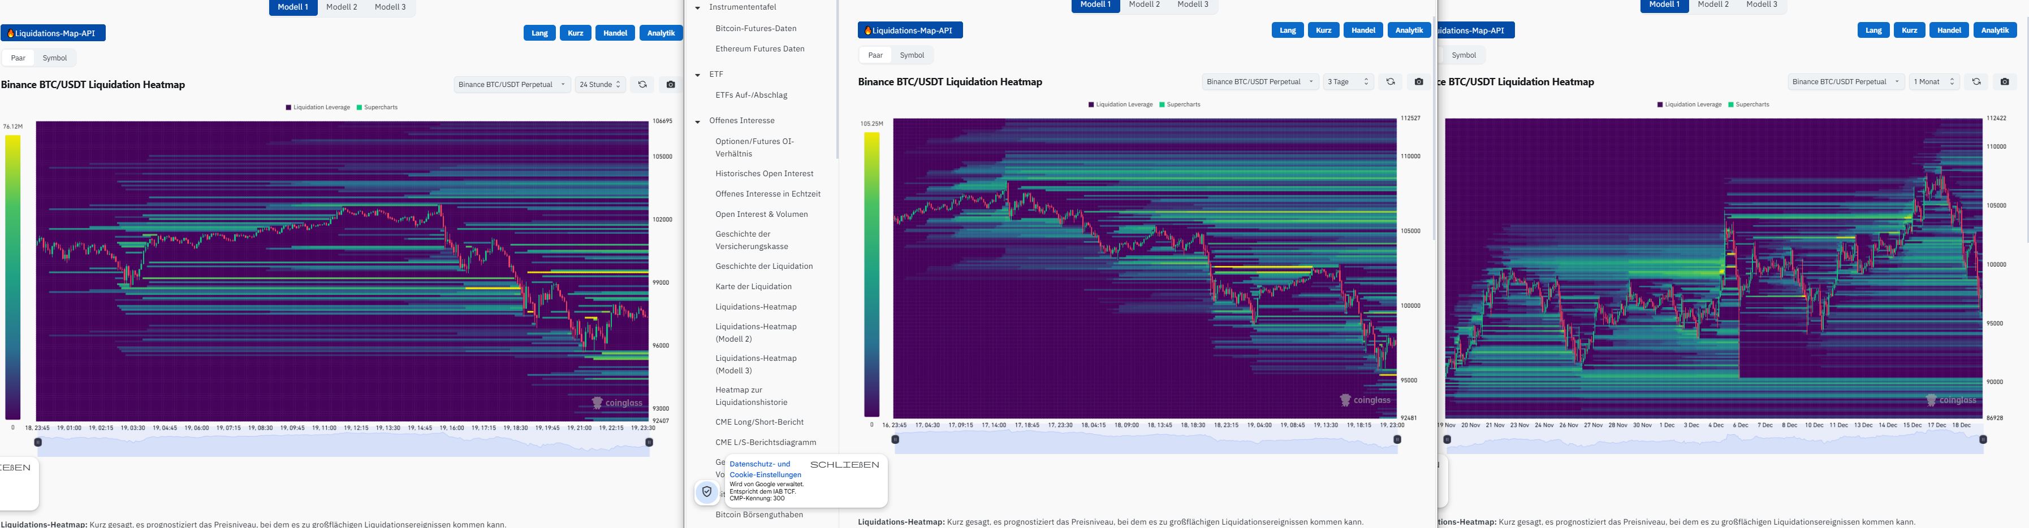This screenshot has width=2029, height=528.
Task: Open Offenes Interesse in Echtzeit in sidebar
Action: point(768,194)
